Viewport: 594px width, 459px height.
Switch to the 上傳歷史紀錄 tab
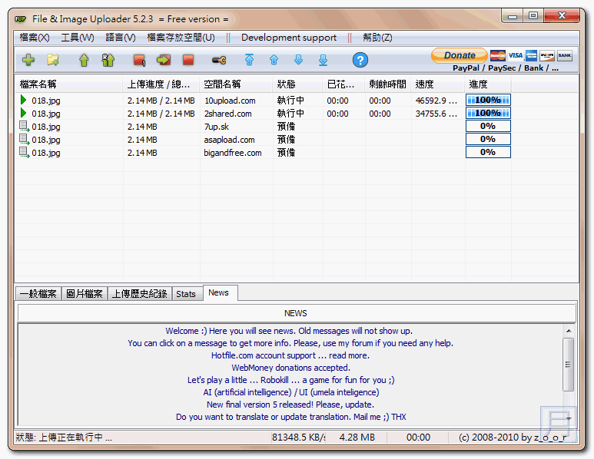[x=139, y=294]
